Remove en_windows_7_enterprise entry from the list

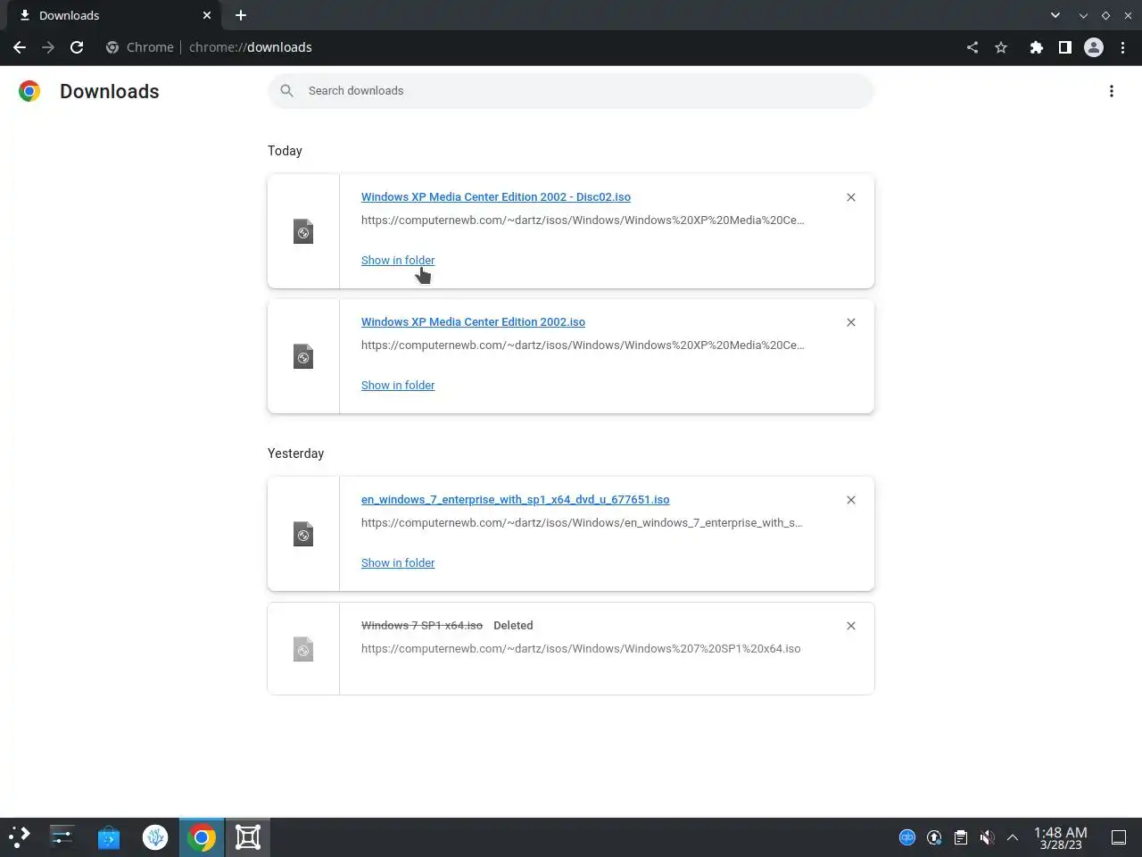(x=851, y=500)
